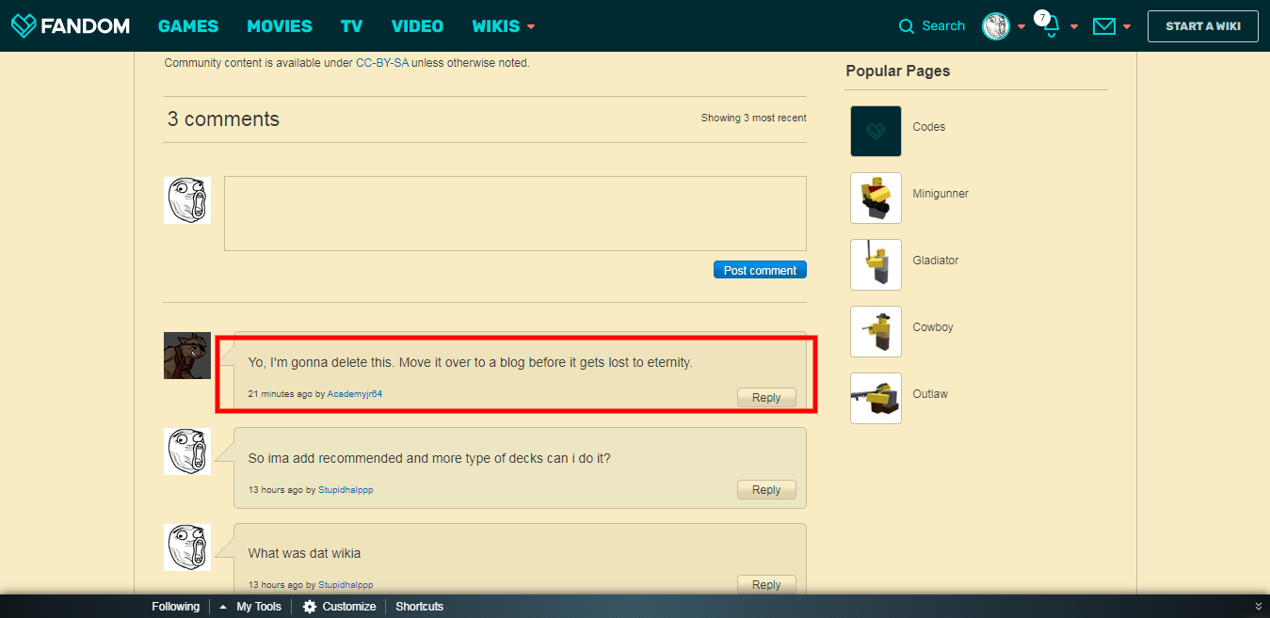
Task: Click the Fandom heart logo
Action: 24,26
